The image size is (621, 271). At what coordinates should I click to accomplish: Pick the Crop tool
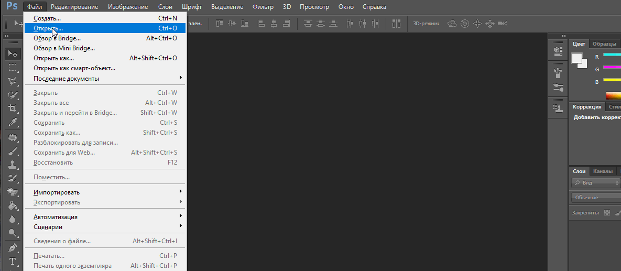[x=13, y=109]
